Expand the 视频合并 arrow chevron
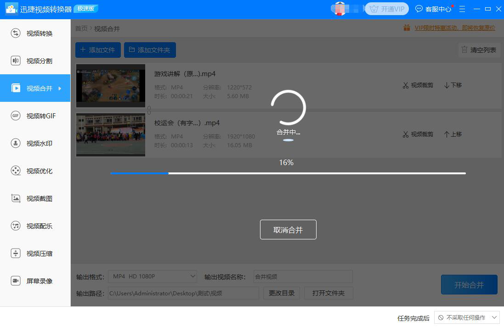 click(60, 88)
